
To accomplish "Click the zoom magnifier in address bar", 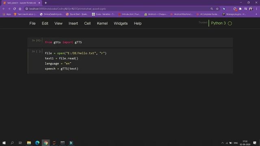I will [212, 9].
